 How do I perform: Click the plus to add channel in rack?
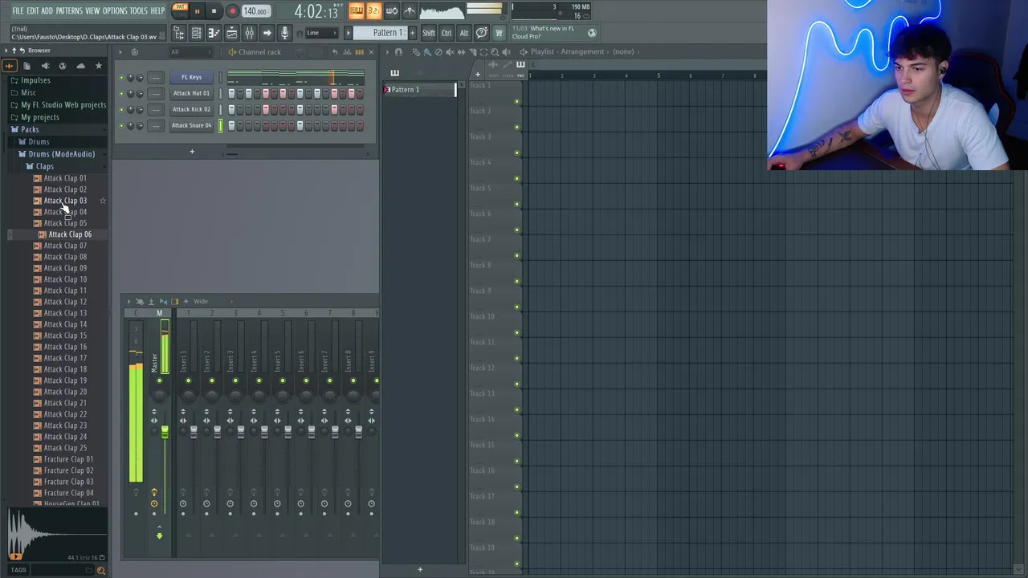[x=192, y=152]
